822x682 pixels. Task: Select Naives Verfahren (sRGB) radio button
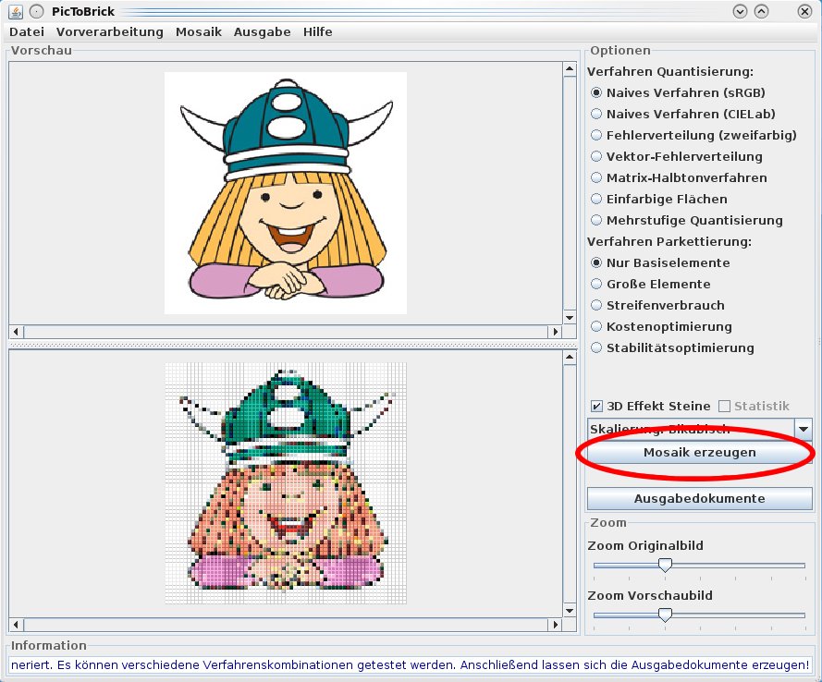click(x=678, y=92)
